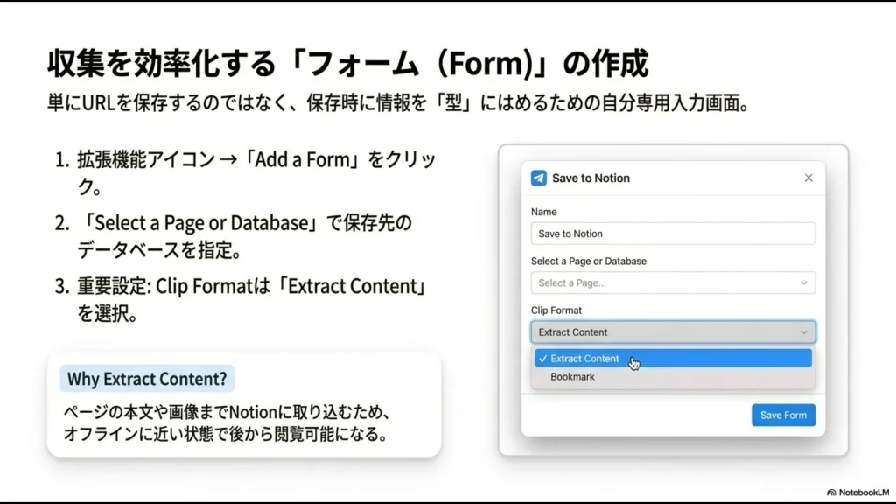Click the blue Telegram-style icon in the dialog header

tap(538, 178)
